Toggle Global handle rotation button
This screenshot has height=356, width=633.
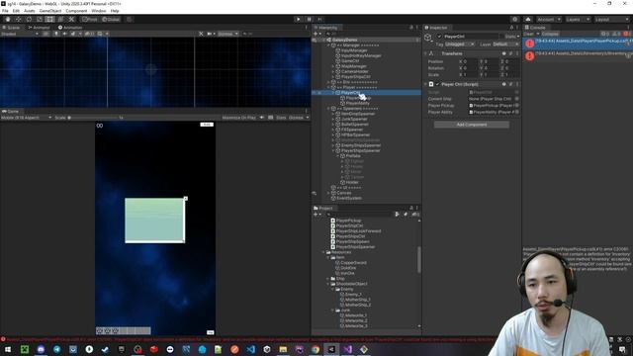pos(111,19)
